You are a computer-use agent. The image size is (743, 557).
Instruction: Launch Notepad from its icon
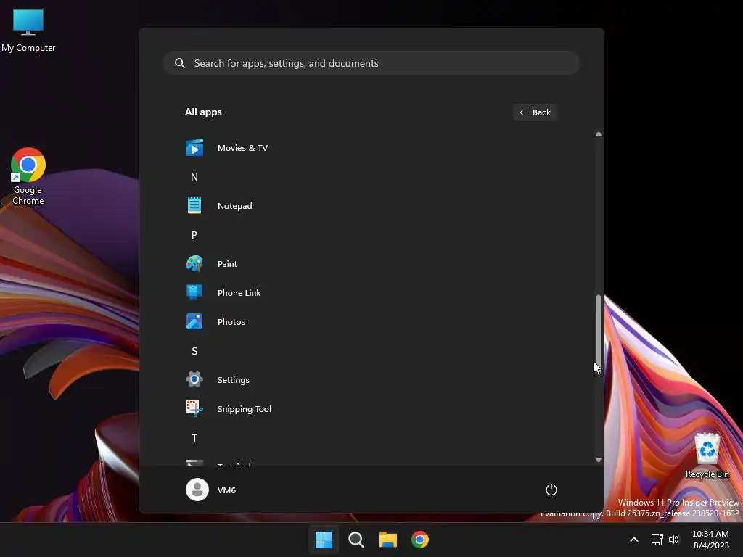coord(194,205)
